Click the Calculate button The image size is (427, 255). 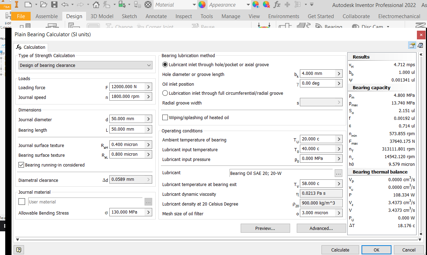point(340,250)
